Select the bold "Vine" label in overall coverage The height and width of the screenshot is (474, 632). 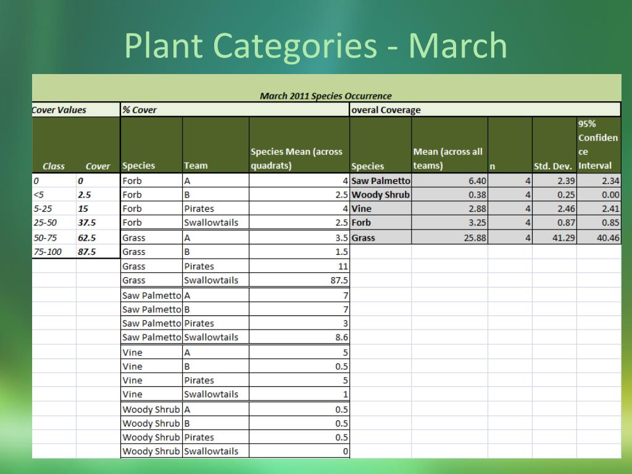tap(361, 209)
